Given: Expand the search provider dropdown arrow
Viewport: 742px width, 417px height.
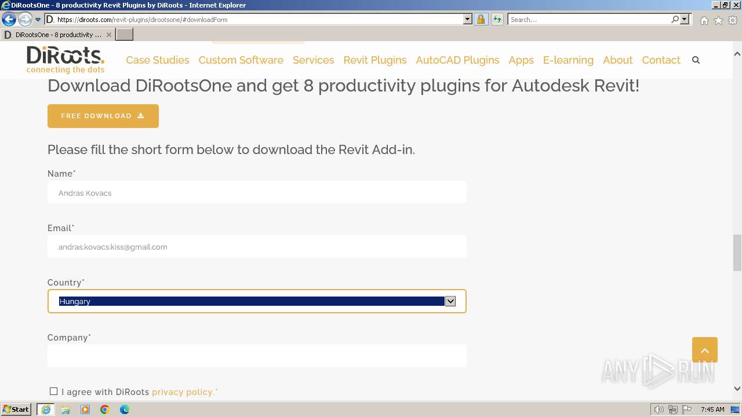Looking at the screenshot, I should (x=685, y=20).
